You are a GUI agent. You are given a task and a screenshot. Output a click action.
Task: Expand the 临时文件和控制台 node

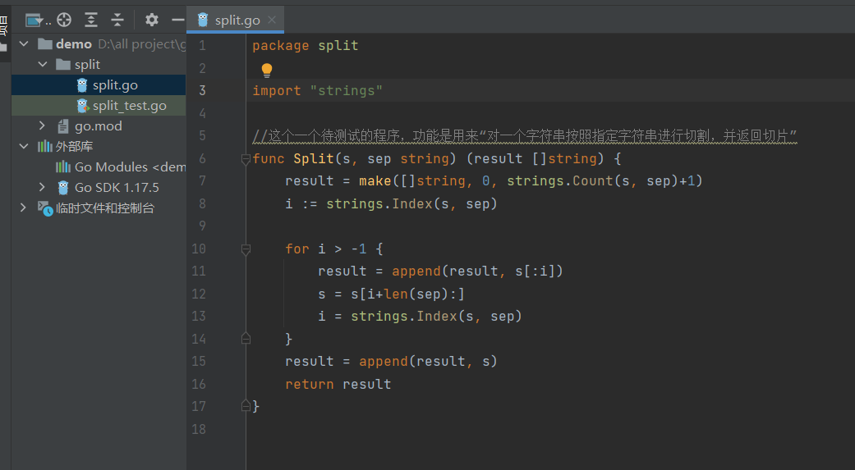(x=24, y=208)
